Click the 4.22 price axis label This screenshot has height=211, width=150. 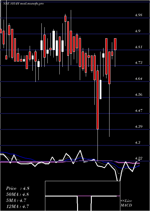click(x=139, y=158)
